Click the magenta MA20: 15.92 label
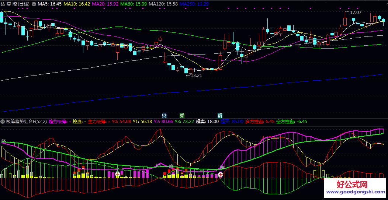Viewport: 388px width, 200px height. tap(105, 4)
